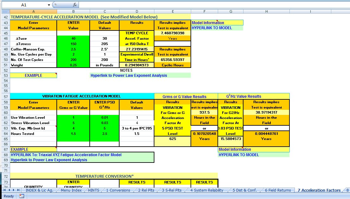
Task: Click the result cell 7.460798398
Action: pyautogui.click(x=172, y=33)
